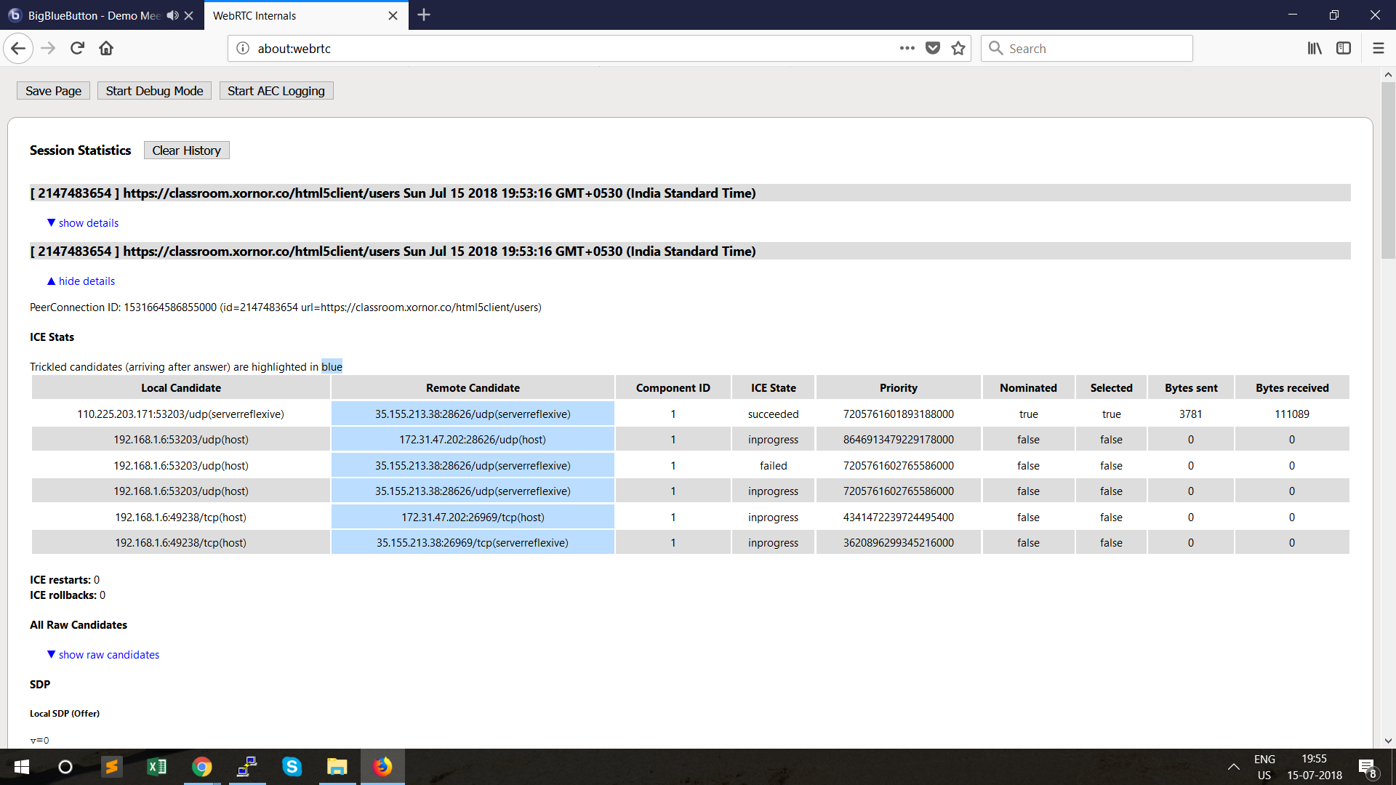Clear the session statistics history
The image size is (1396, 785).
pyautogui.click(x=186, y=150)
